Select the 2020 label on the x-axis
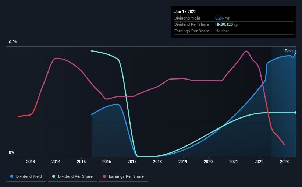 208,162
